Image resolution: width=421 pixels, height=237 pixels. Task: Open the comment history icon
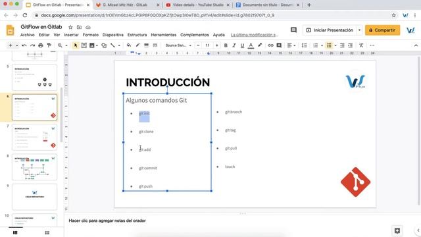pyautogui.click(x=293, y=30)
